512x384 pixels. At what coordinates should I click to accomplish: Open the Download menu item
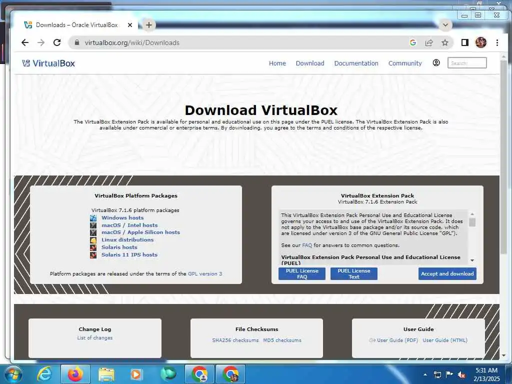tap(310, 63)
